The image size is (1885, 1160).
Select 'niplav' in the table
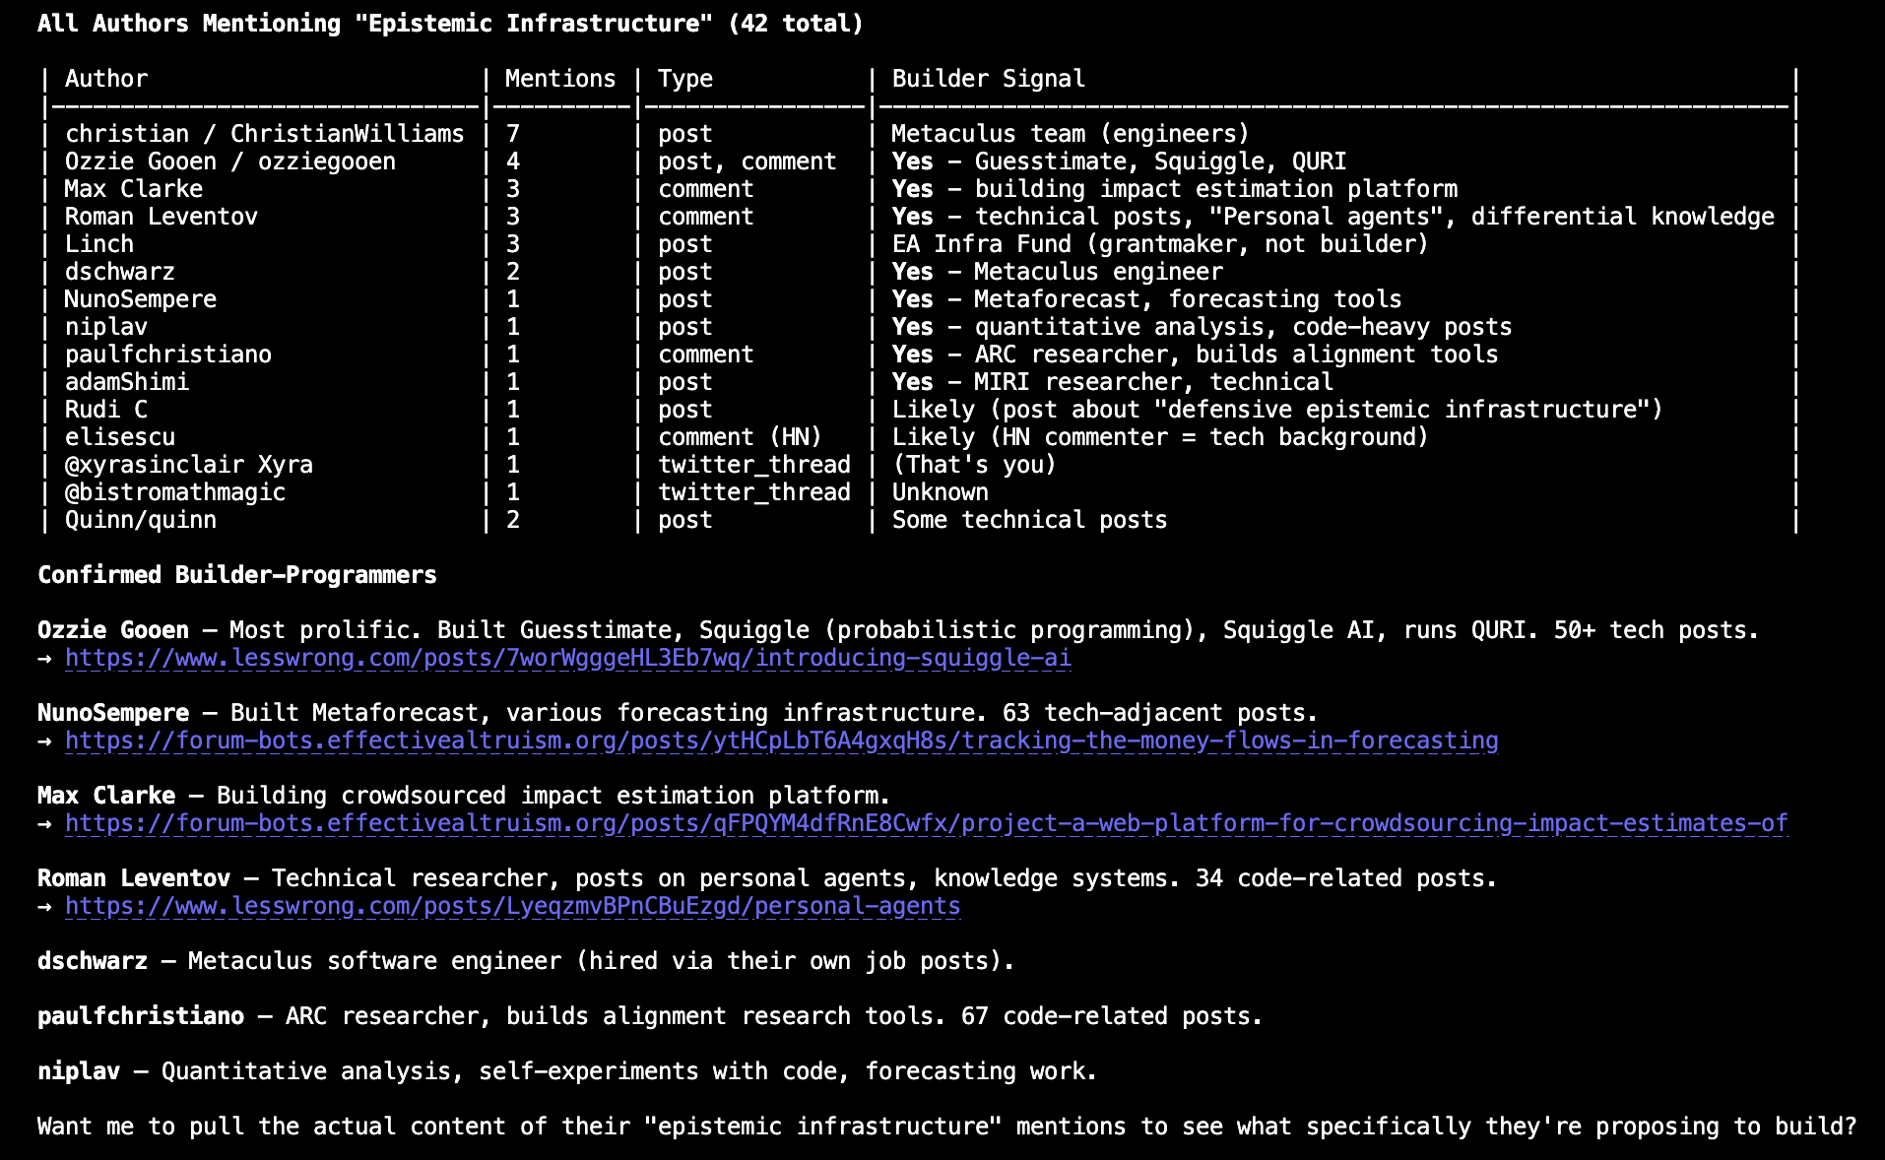(x=106, y=327)
